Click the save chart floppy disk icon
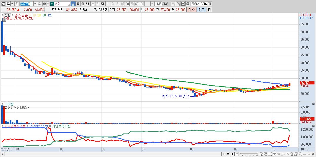Image resolution: width=316 pixels, height=157 pixels. (183, 4)
